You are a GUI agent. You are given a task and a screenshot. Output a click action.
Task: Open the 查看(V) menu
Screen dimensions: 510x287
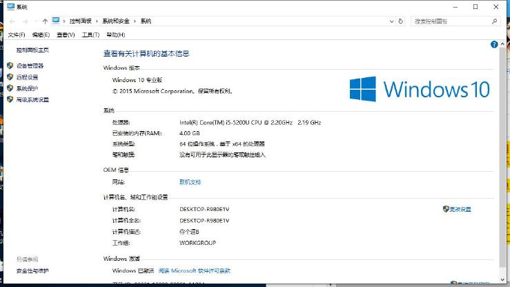click(x=66, y=34)
